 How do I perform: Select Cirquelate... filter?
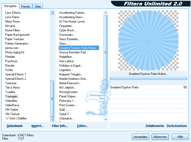click(67, 26)
